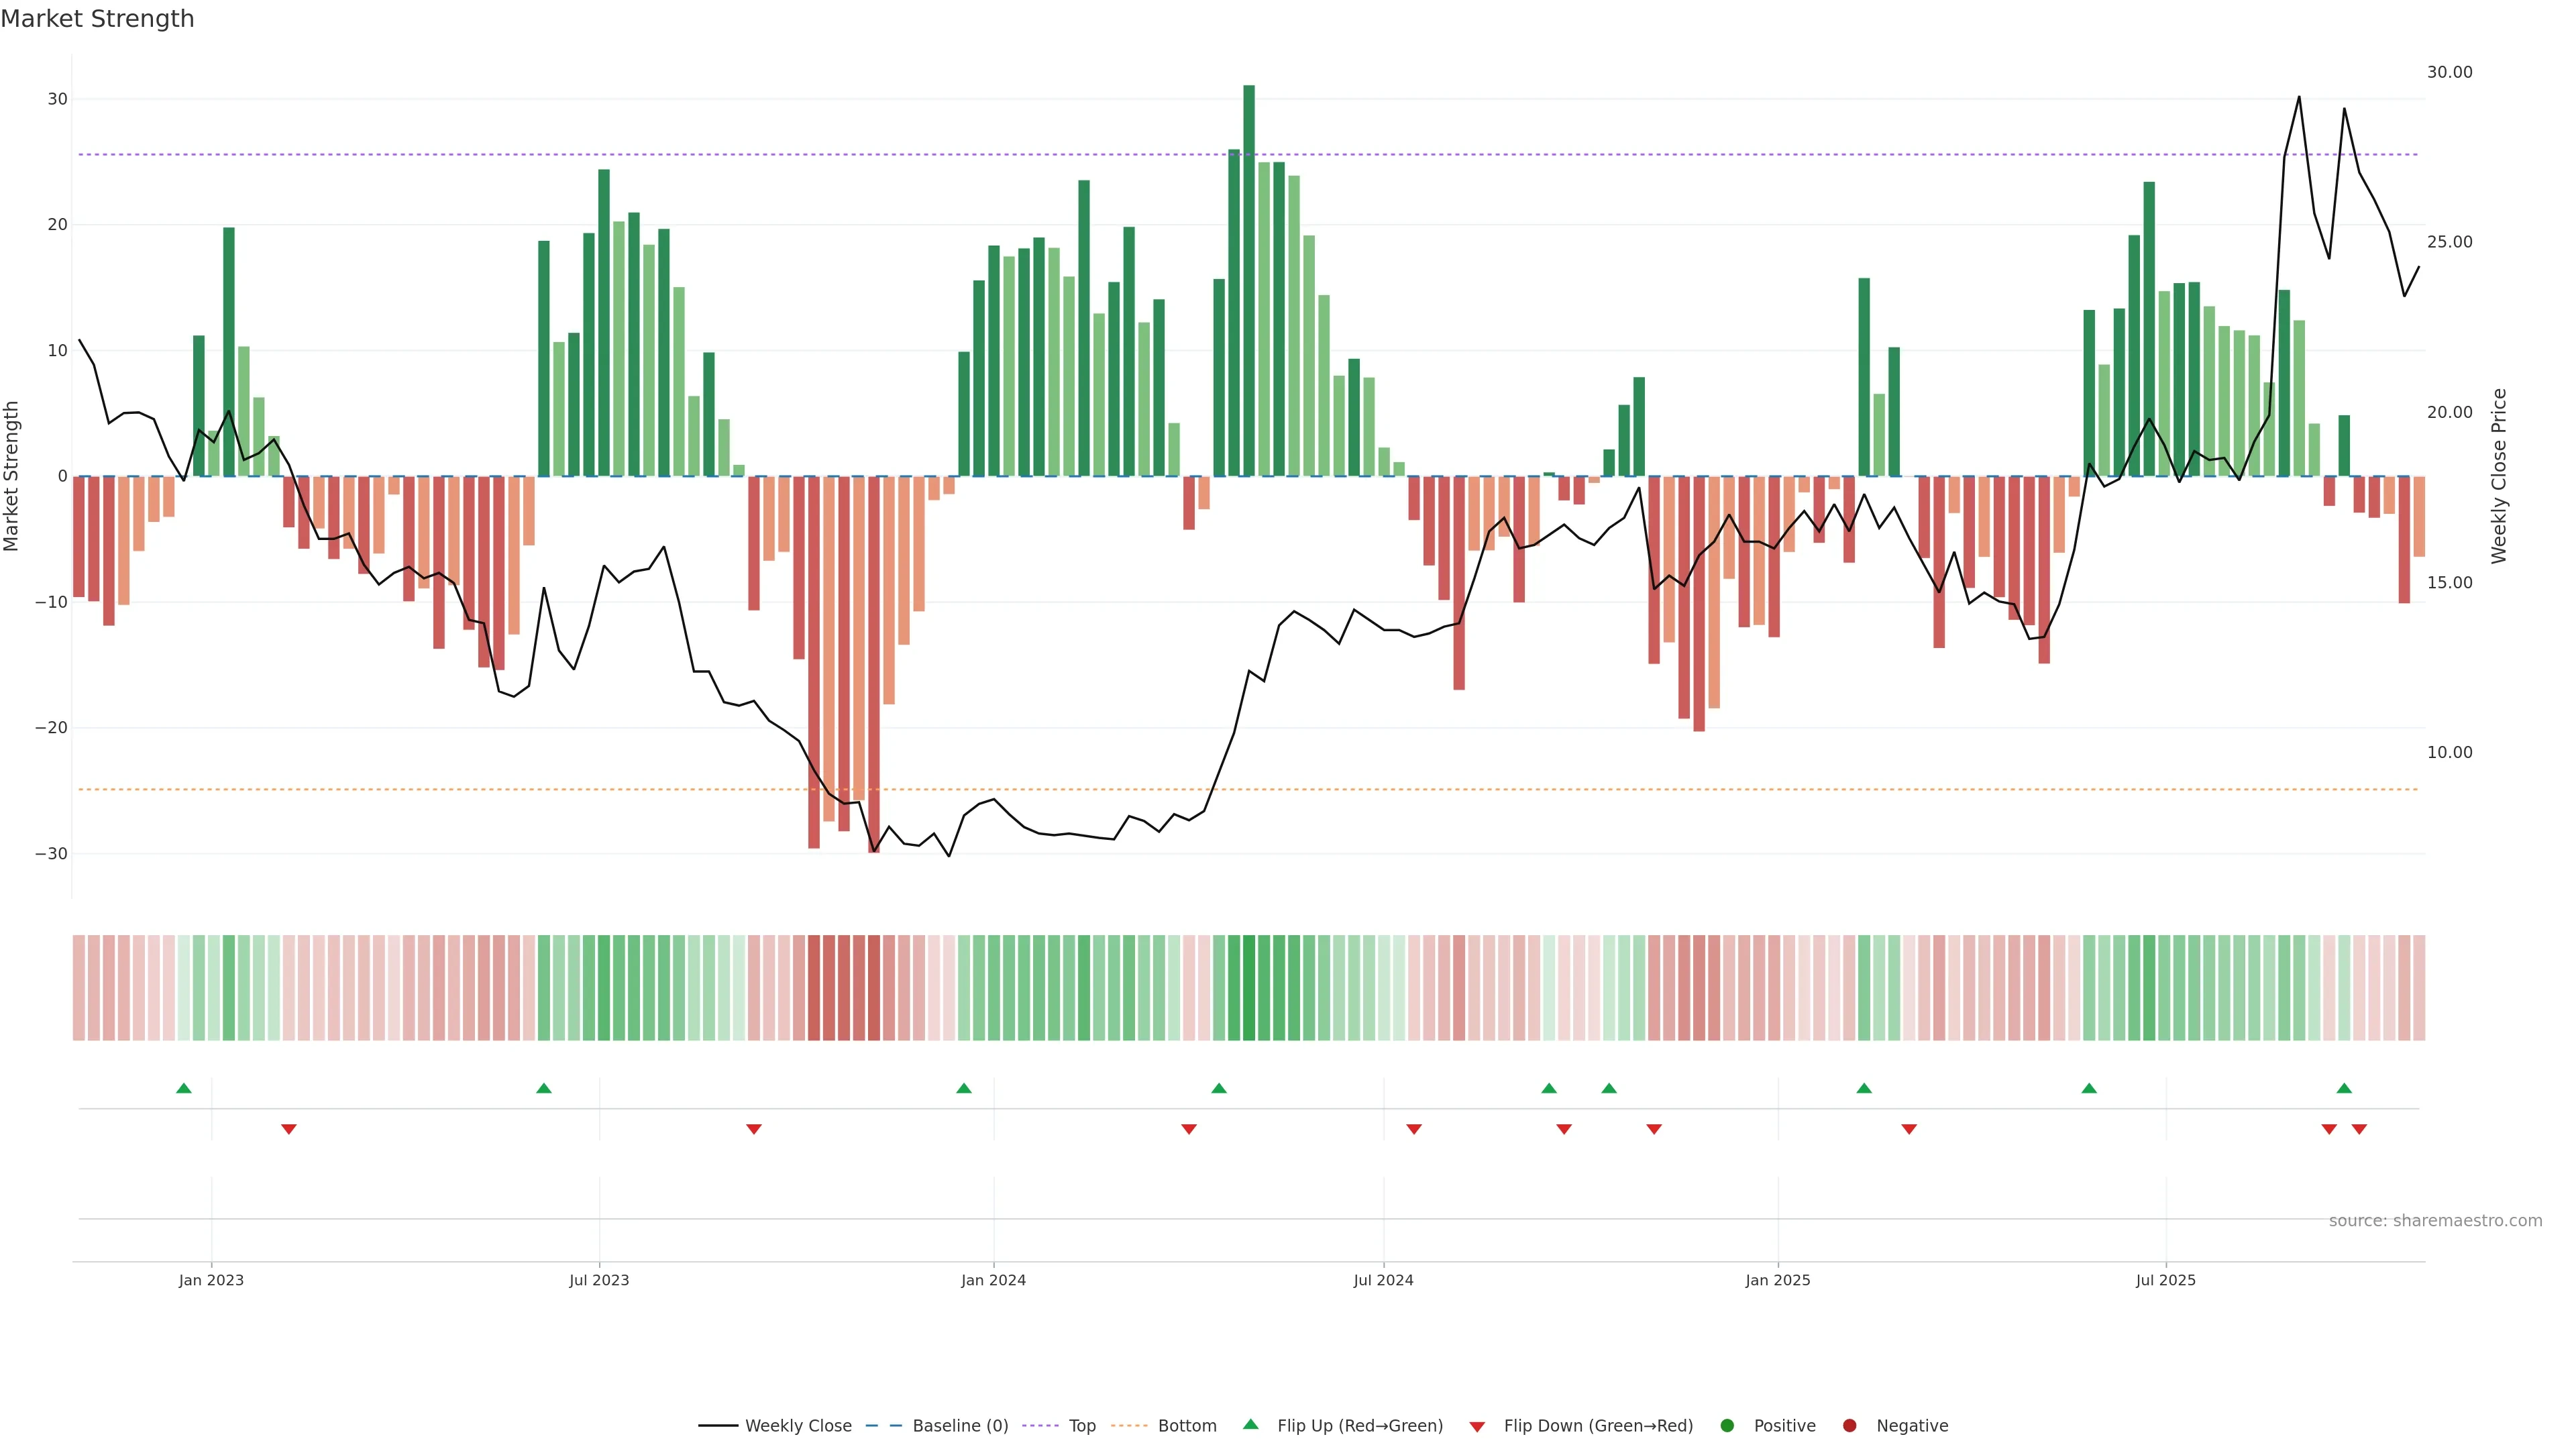This screenshot has width=2576, height=1449.
Task: Click the rightmost red flip-down triangle marker
Action: point(2359,1129)
